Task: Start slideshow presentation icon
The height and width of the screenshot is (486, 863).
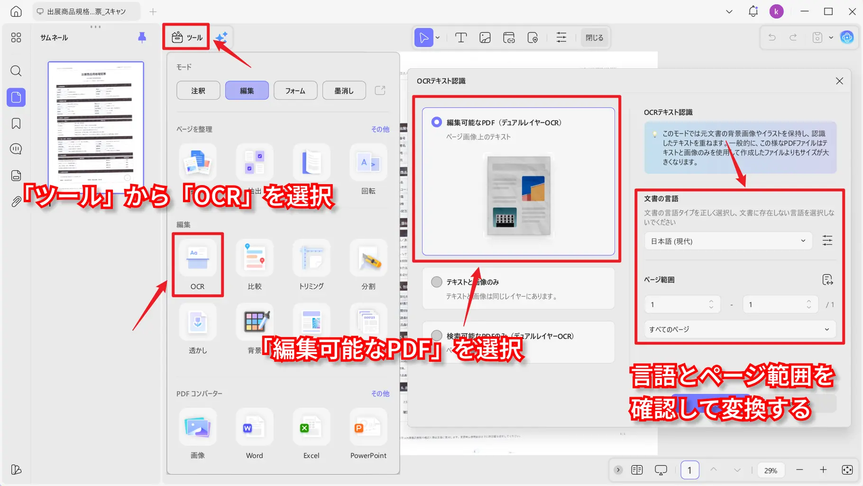Action: click(x=661, y=470)
